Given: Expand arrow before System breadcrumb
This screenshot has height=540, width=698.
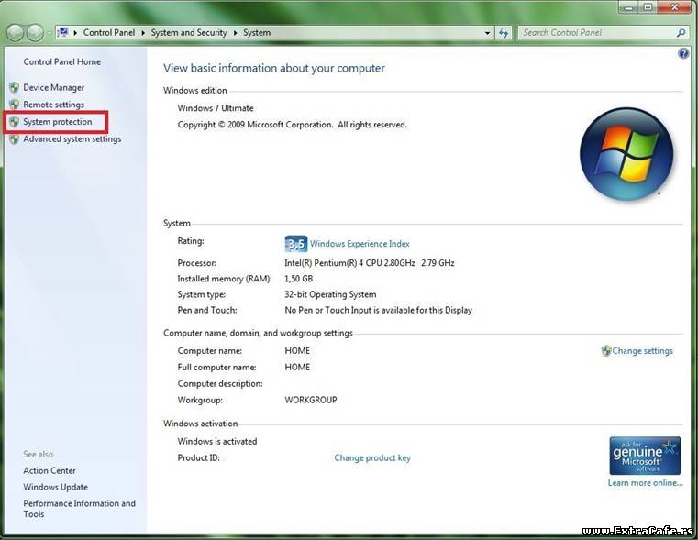Looking at the screenshot, I should click(235, 32).
